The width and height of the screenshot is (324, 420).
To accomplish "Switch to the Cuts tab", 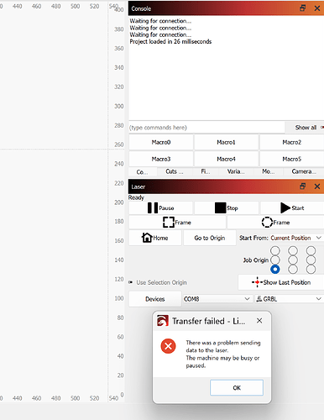I will pos(175,171).
